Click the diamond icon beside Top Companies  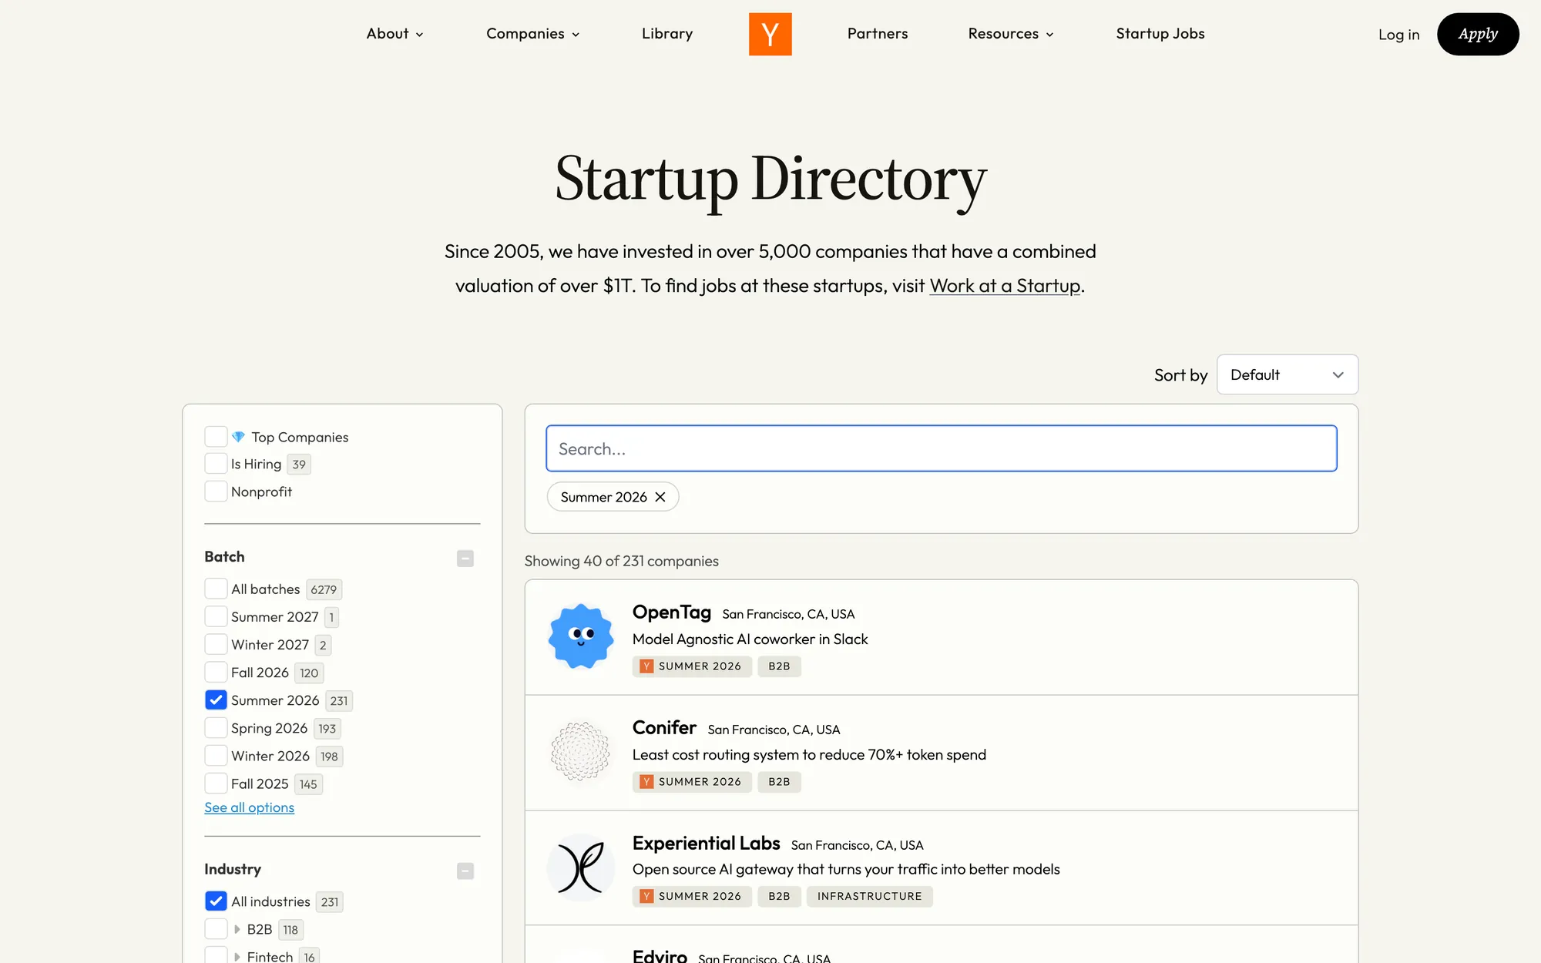[239, 437]
